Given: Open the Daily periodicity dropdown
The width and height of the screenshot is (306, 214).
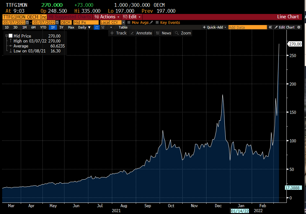Looking at the screenshot, I should [x=84, y=27].
